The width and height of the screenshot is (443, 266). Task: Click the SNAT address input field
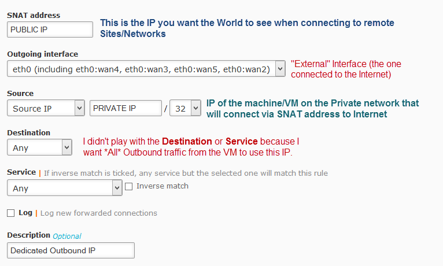click(x=50, y=29)
